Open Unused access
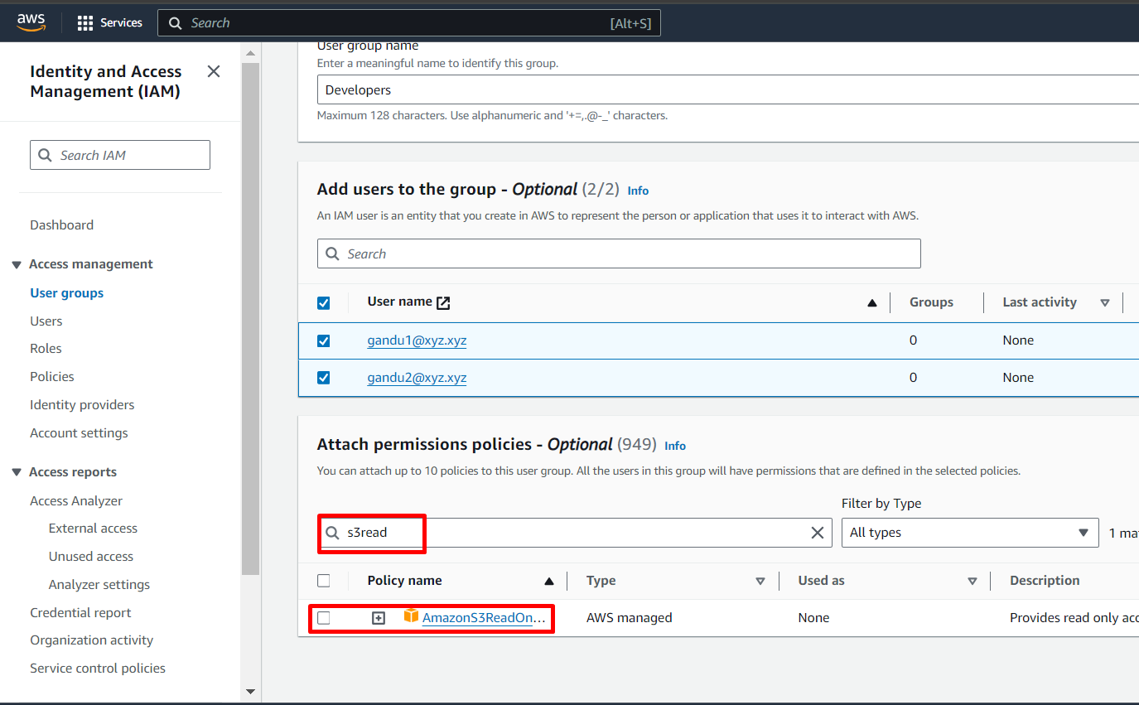 (91, 556)
